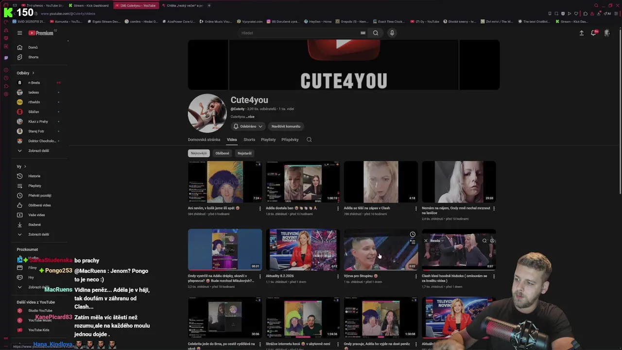This screenshot has height=350, width=622.
Task: Add 'Výzva pro Strupinu' to watch later
Action: point(412,234)
